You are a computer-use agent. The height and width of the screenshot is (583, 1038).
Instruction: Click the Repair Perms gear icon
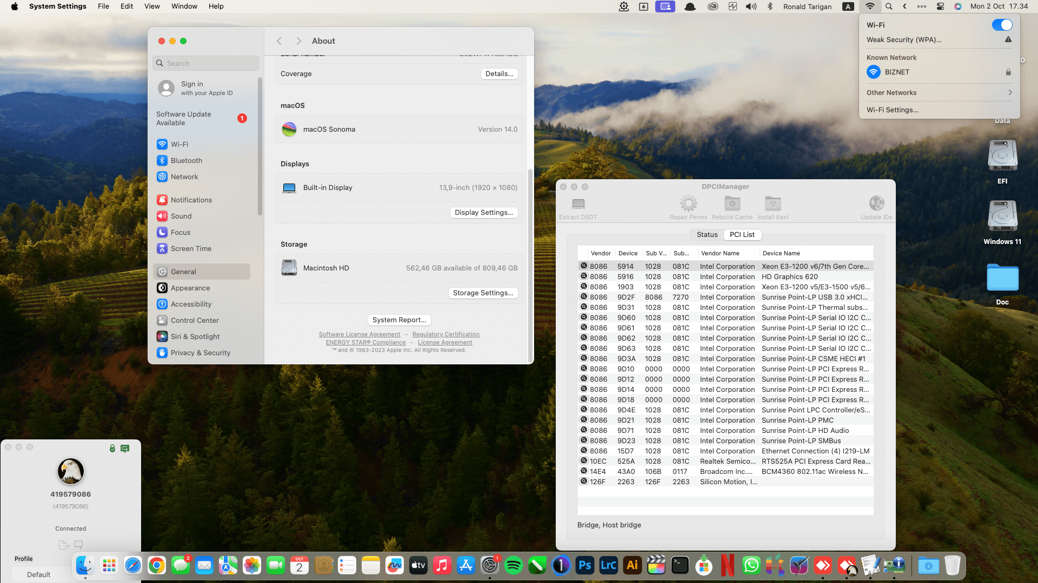[x=688, y=204]
